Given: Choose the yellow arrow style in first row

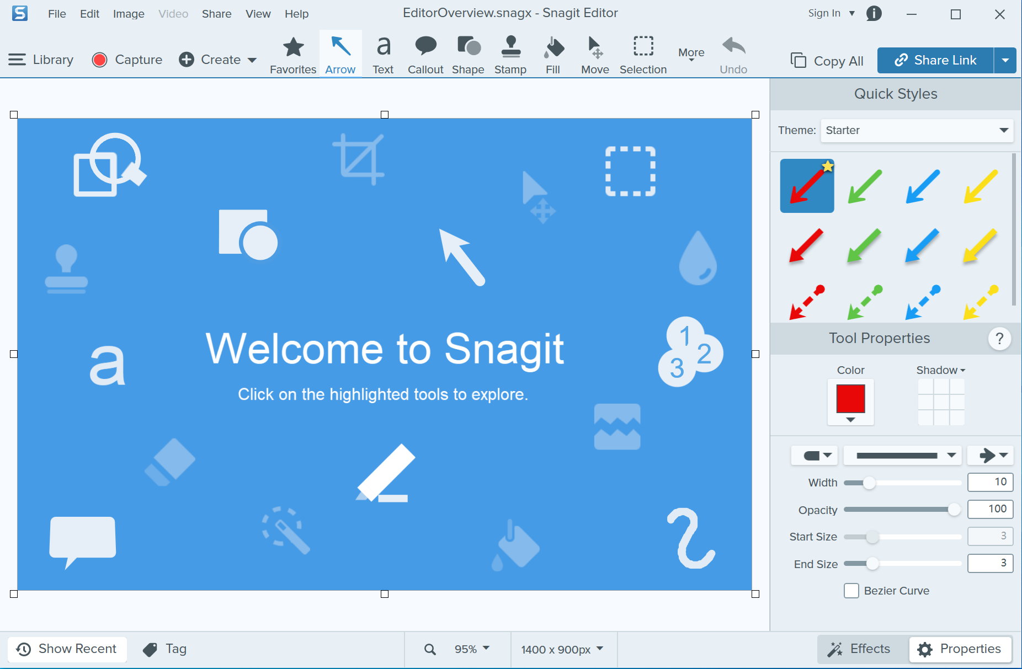Looking at the screenshot, I should click(x=981, y=186).
